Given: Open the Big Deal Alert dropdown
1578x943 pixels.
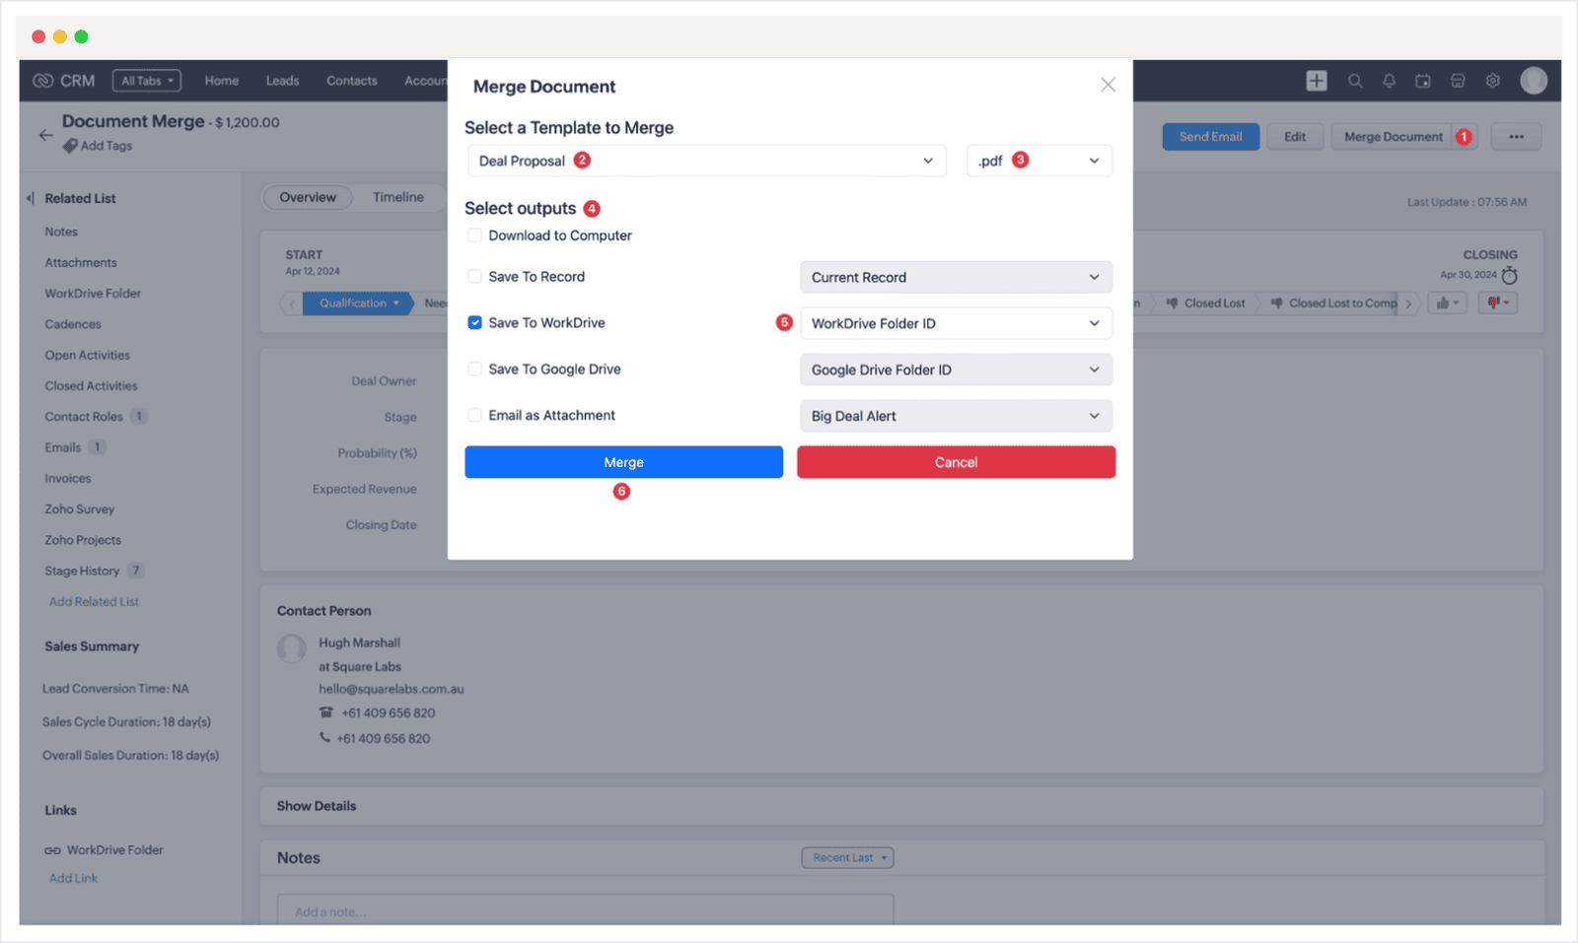Looking at the screenshot, I should point(956,416).
